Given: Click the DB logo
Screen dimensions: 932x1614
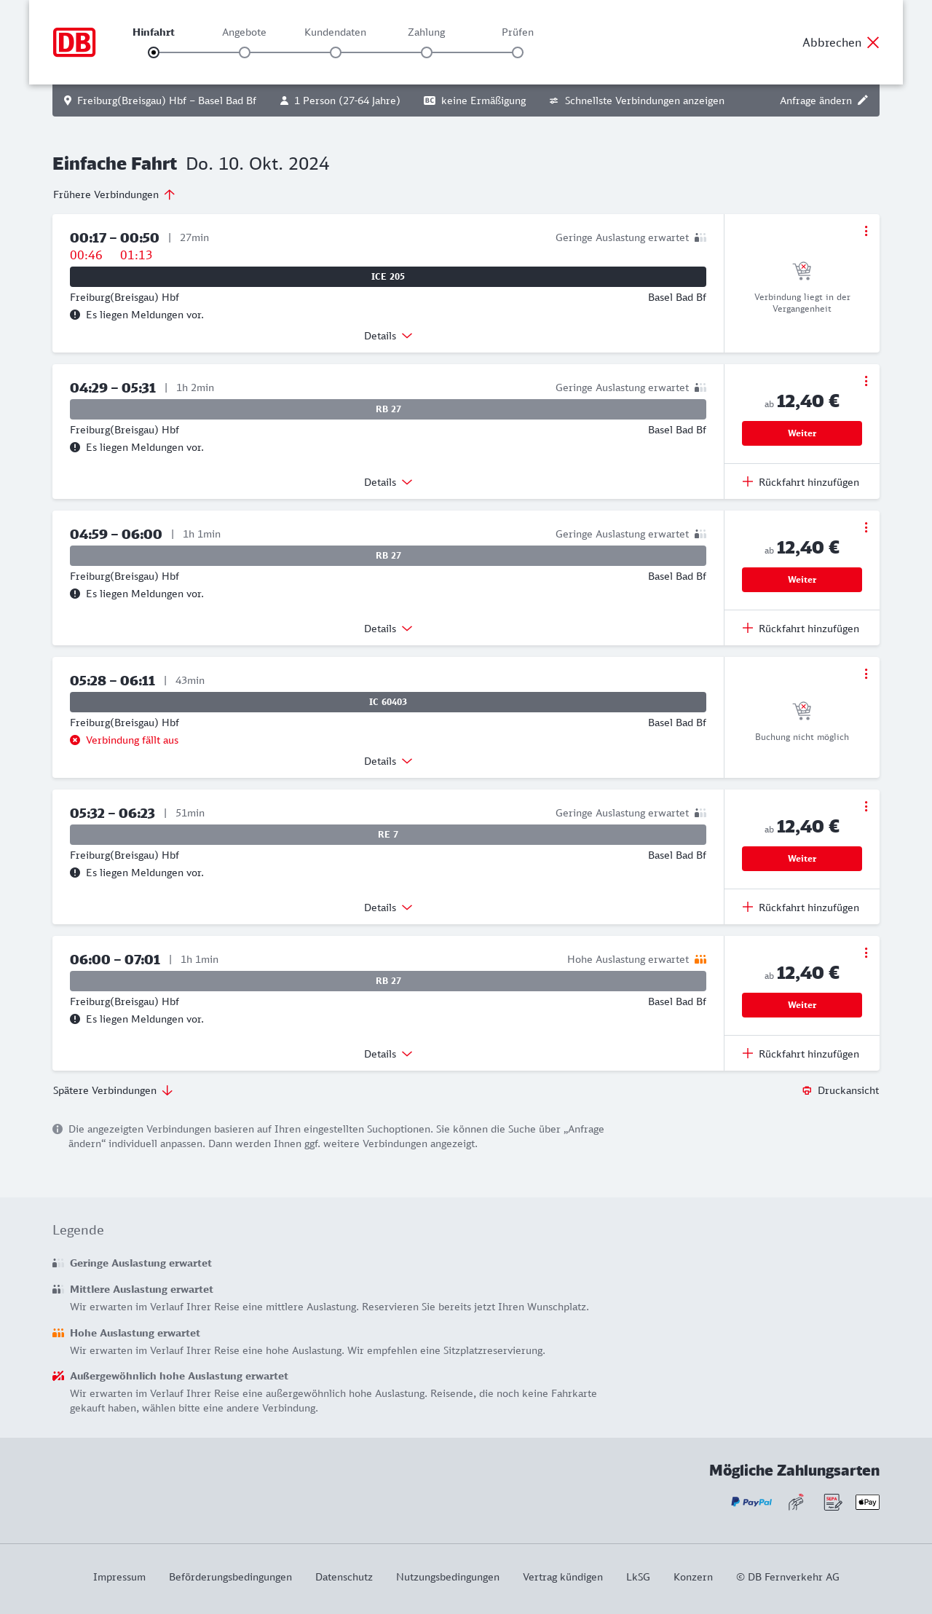Looking at the screenshot, I should (x=74, y=42).
